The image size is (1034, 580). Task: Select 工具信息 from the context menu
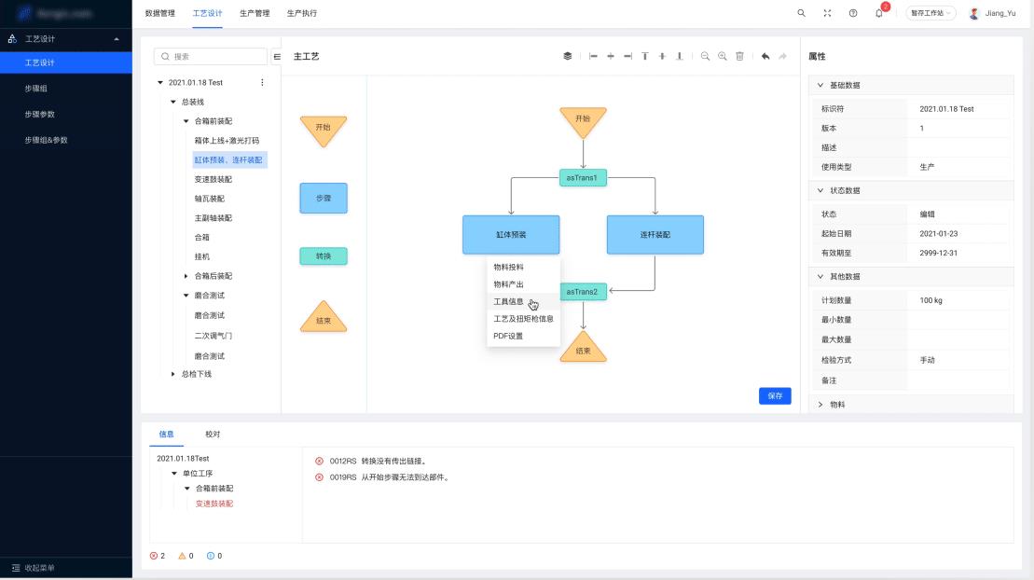click(509, 301)
